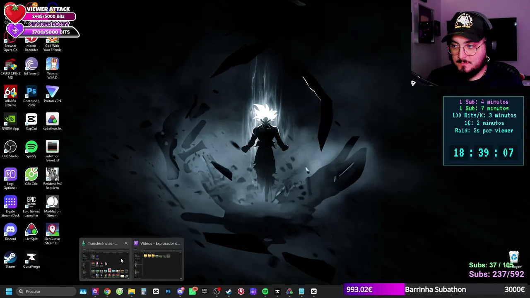Open Stream Deck from the taskbar
The width and height of the screenshot is (530, 298).
[x=253, y=291]
